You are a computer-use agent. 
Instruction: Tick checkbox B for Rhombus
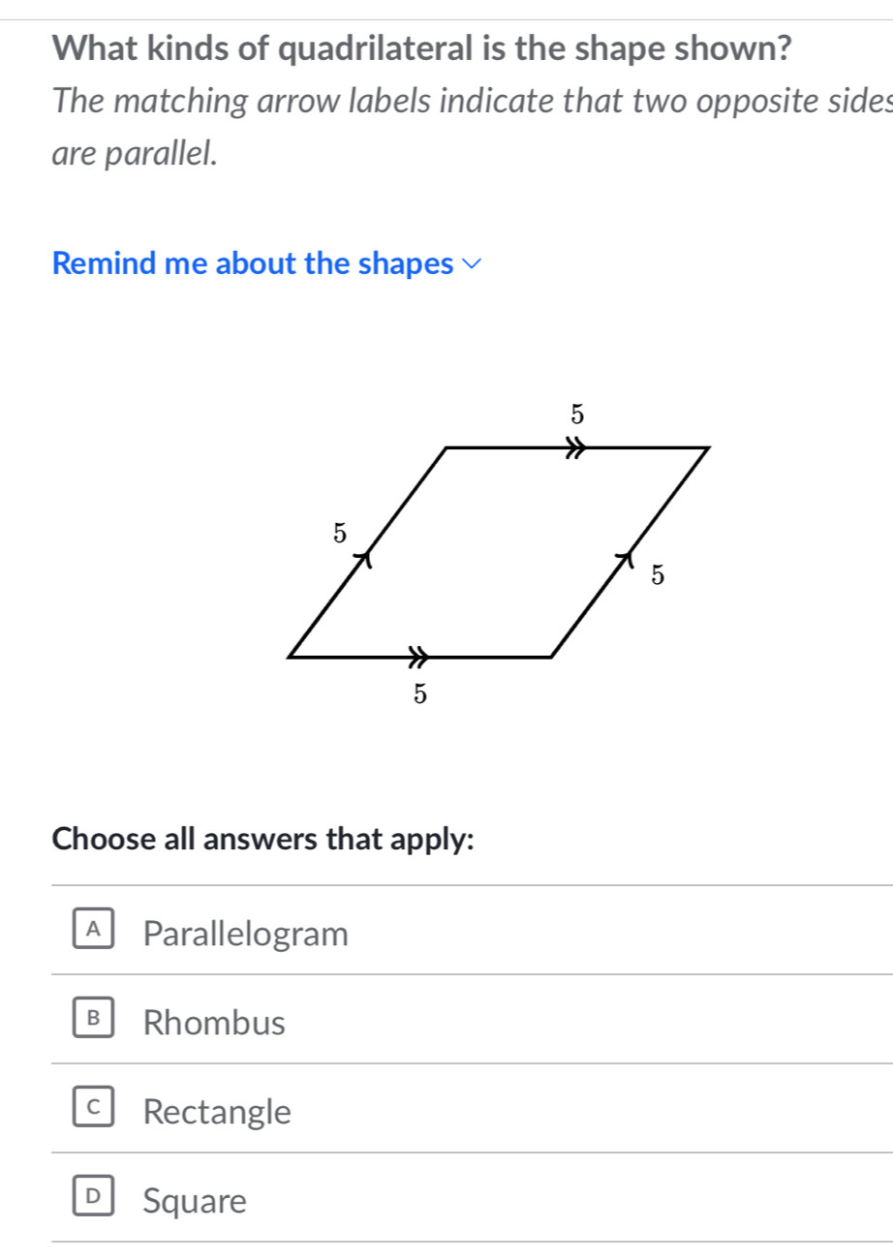94,1019
